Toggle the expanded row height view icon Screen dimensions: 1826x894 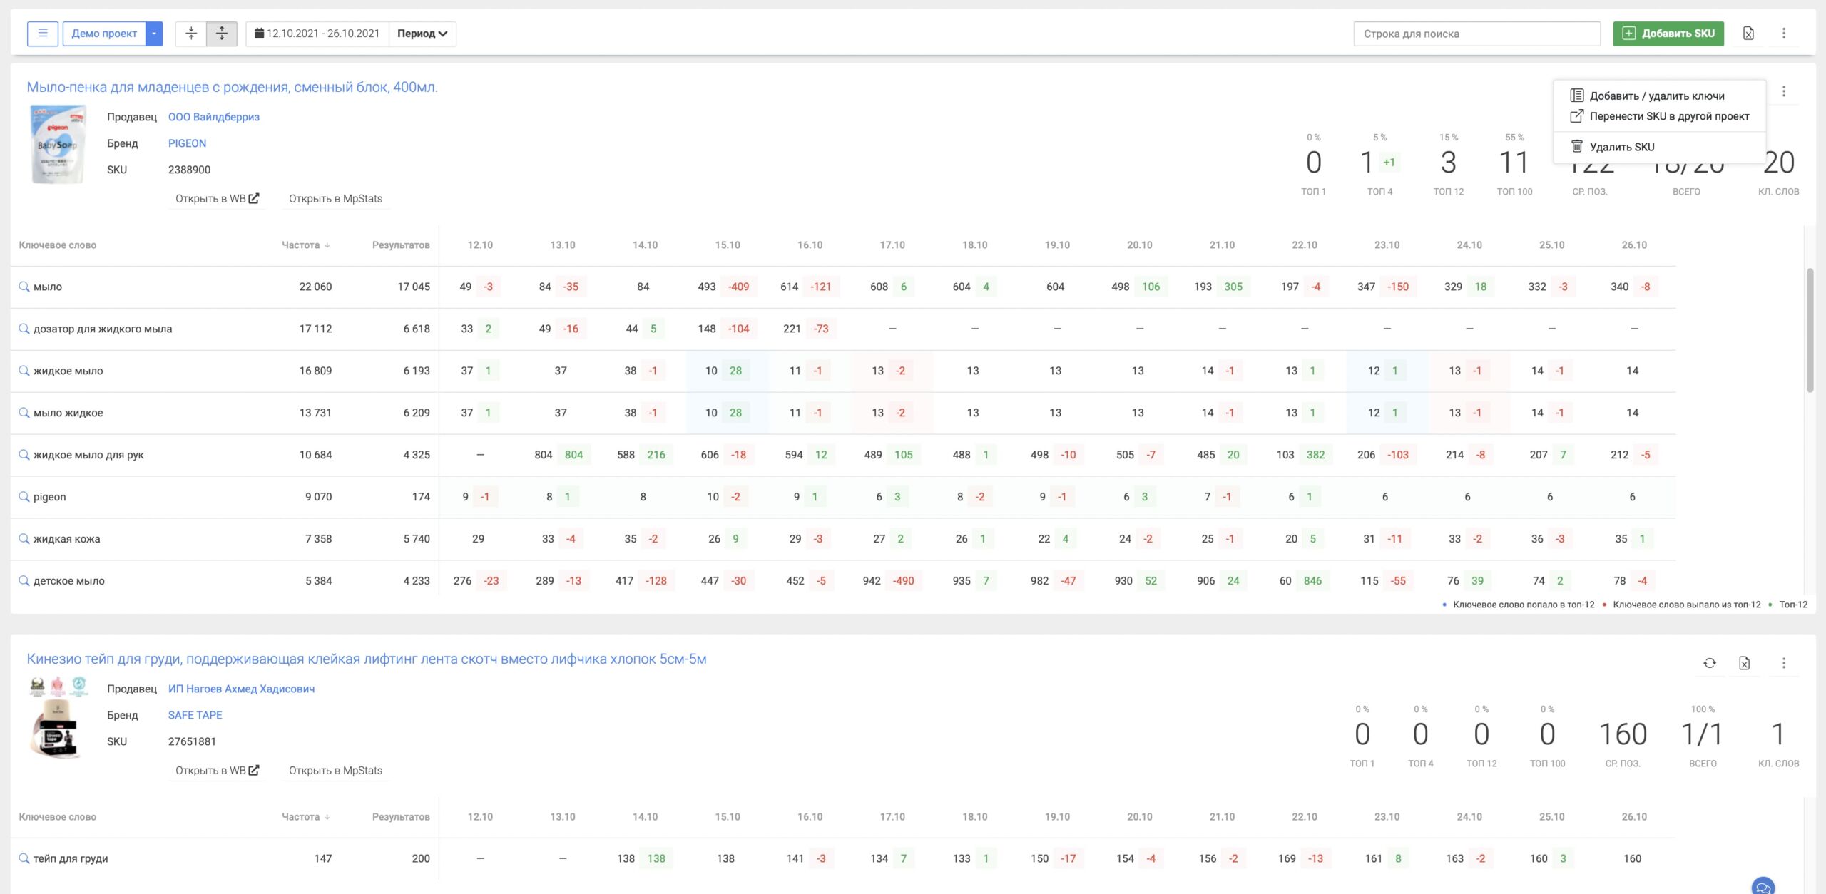coord(221,33)
